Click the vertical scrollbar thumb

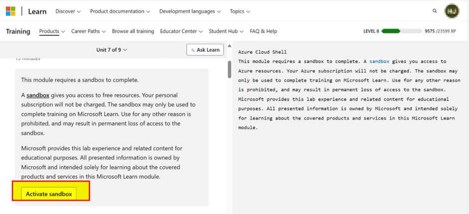[x=230, y=70]
